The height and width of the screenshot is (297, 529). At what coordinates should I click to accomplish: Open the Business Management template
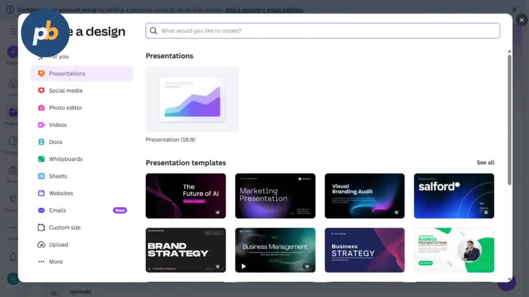pyautogui.click(x=275, y=250)
